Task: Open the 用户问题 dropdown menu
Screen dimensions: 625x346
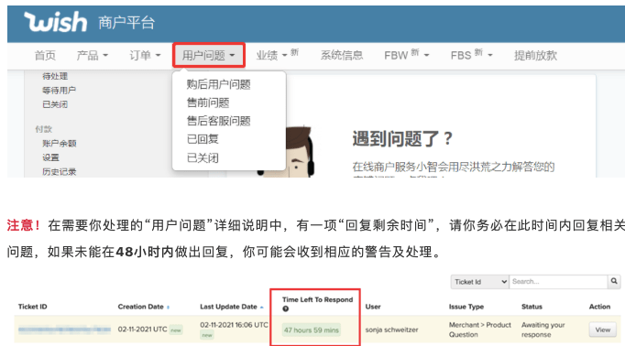Action: 208,55
